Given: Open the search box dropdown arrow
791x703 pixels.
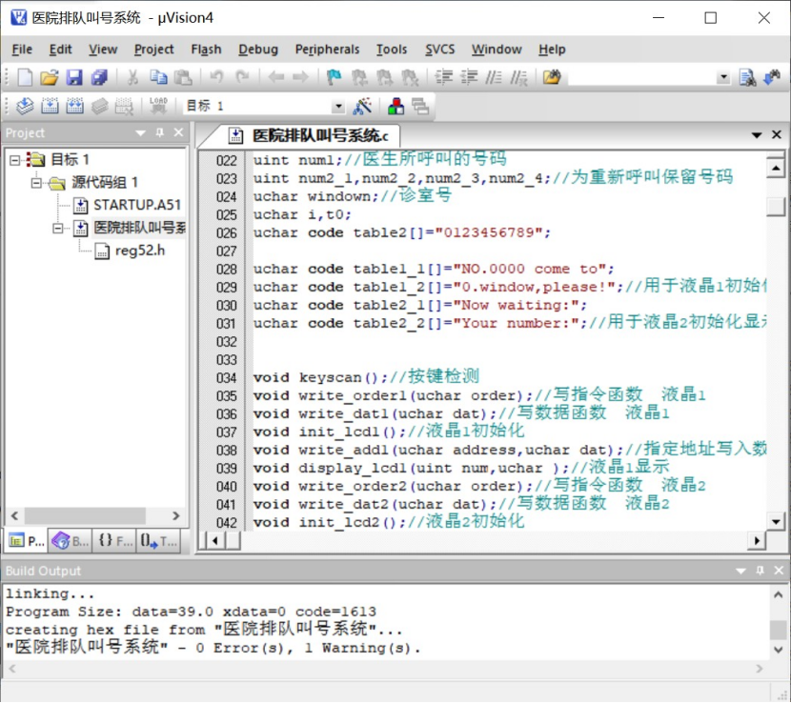Looking at the screenshot, I should point(723,77).
